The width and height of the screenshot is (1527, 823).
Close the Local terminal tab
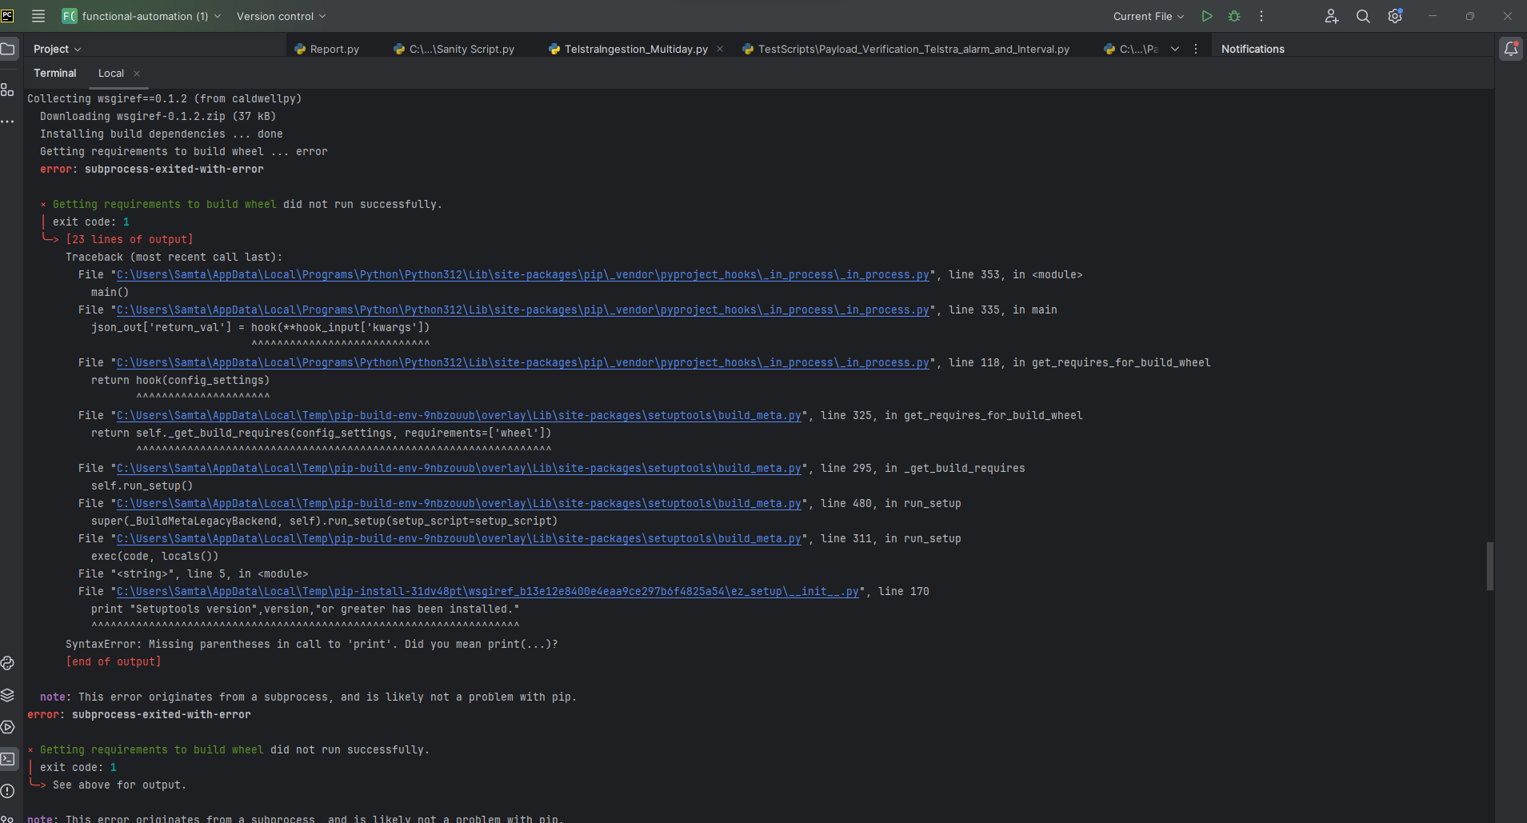click(x=137, y=74)
